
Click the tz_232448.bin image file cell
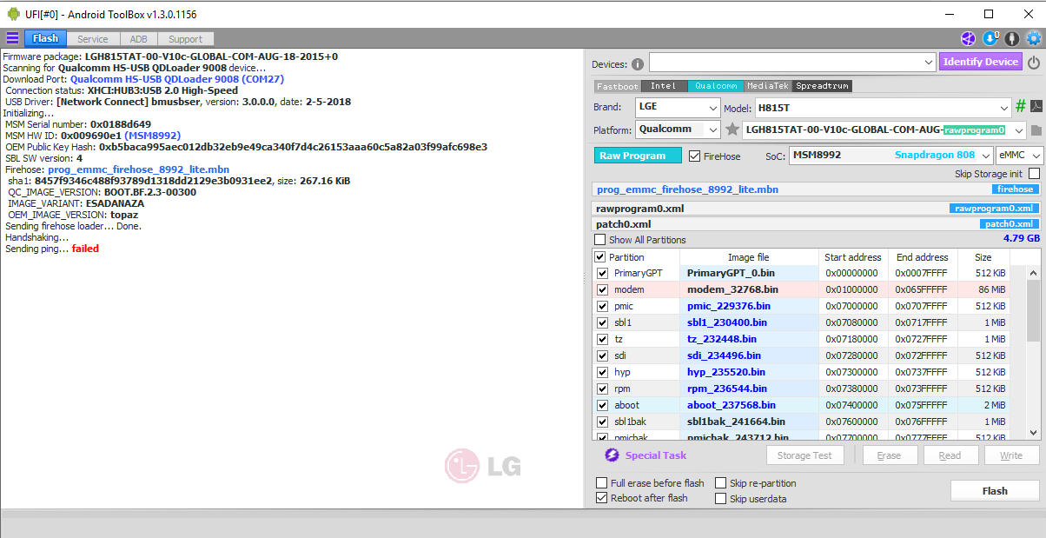click(749, 339)
